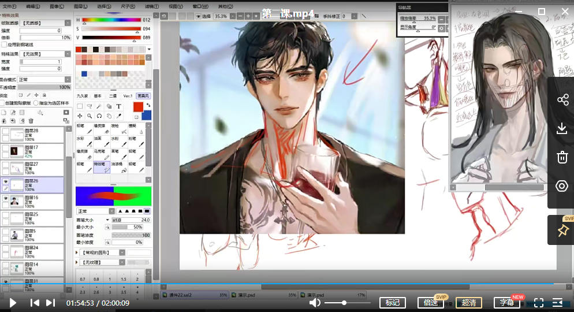Enter fullscreen mode in the player
This screenshot has height=312, width=574.
(539, 303)
